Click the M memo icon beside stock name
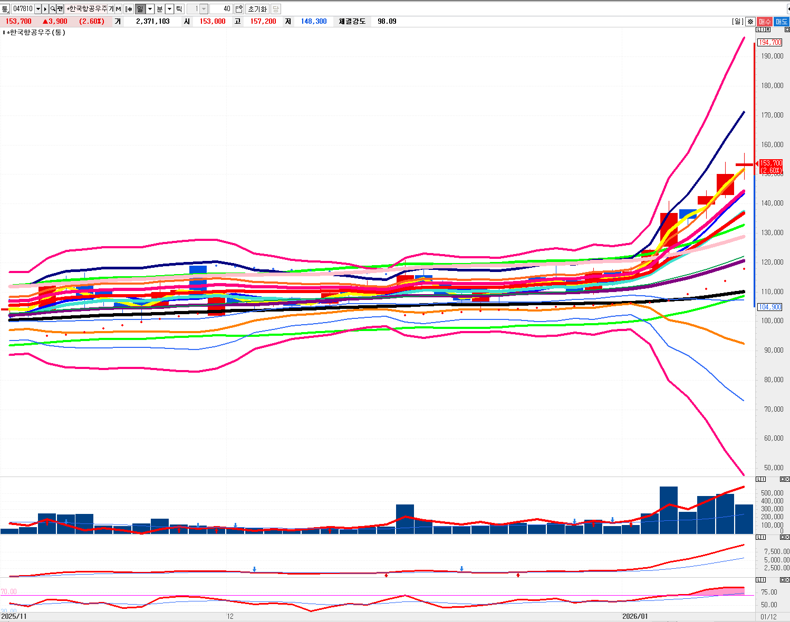 pos(119,9)
